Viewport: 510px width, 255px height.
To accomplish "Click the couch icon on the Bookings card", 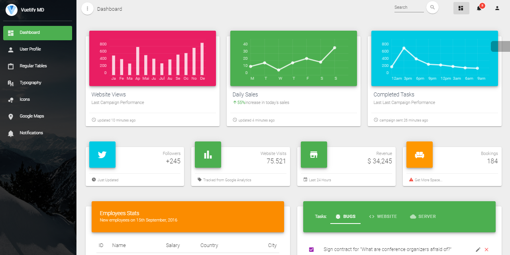I will pyautogui.click(x=419, y=155).
